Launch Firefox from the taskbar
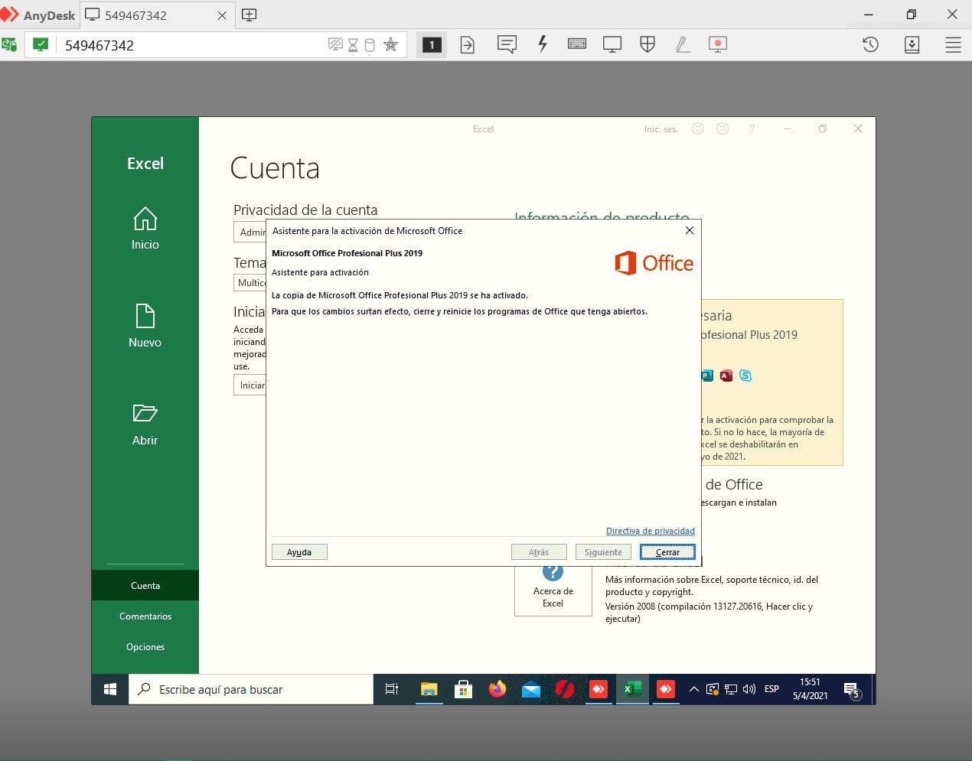 (x=497, y=689)
